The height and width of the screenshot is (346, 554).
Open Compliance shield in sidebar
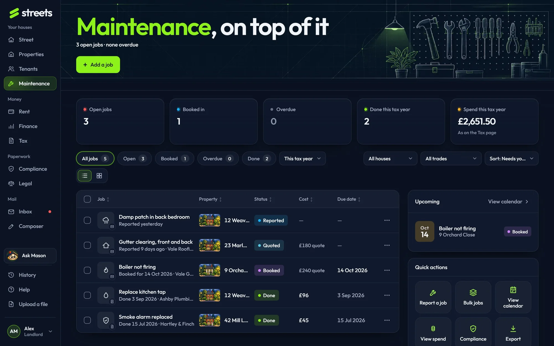30,169
